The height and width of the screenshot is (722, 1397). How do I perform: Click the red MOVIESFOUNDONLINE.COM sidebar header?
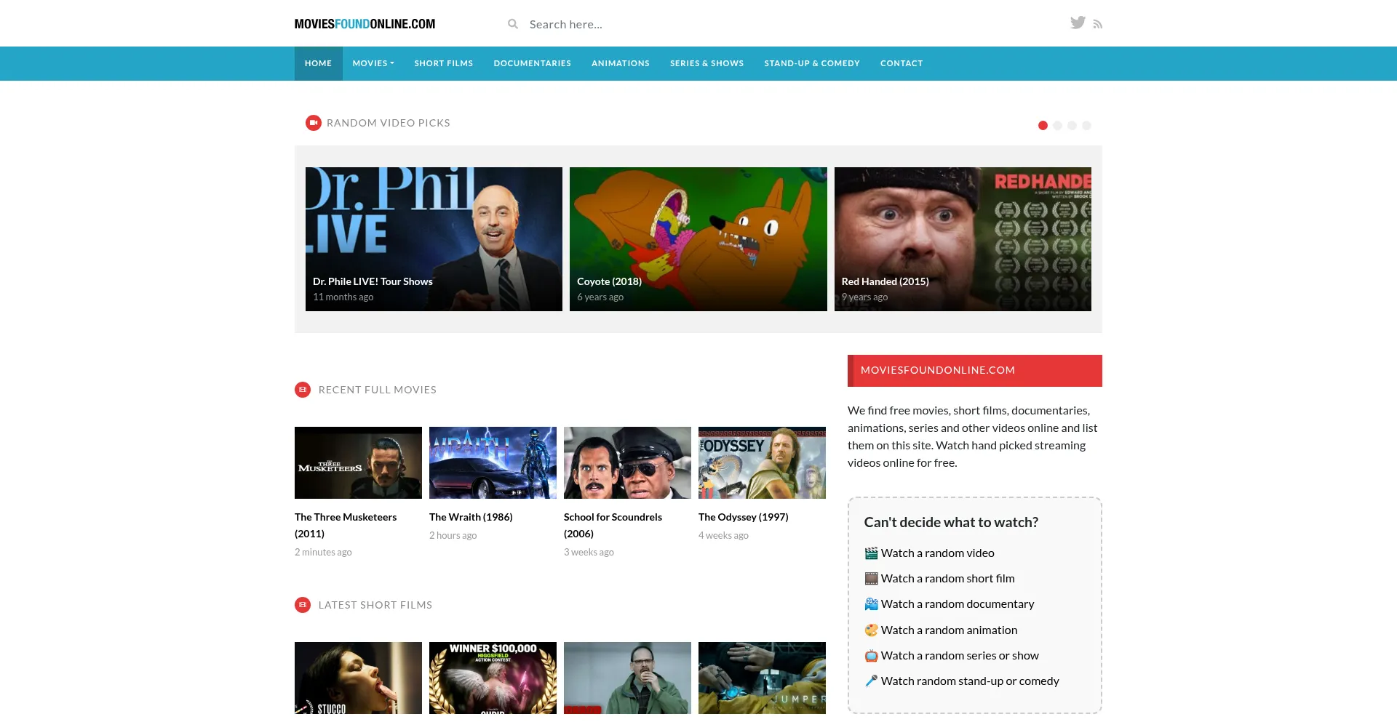tap(975, 371)
